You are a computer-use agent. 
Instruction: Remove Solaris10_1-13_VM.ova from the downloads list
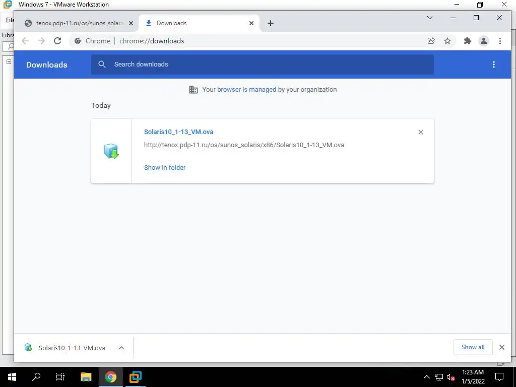coord(421,132)
